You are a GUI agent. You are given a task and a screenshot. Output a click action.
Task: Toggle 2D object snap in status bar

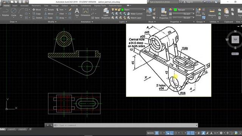click(192, 133)
